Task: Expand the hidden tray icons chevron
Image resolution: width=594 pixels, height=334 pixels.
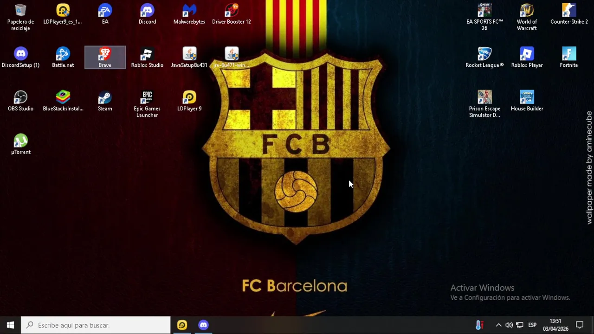Action: (498, 325)
